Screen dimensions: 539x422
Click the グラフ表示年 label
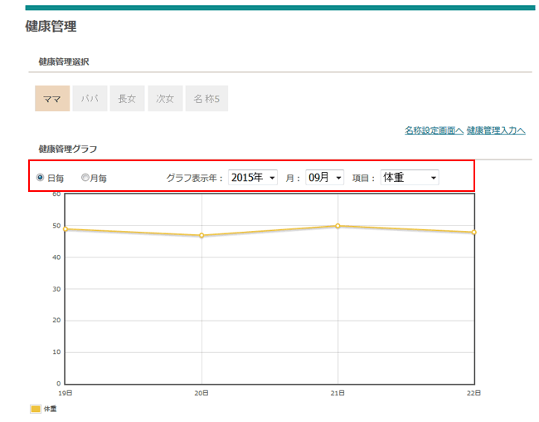click(x=195, y=178)
